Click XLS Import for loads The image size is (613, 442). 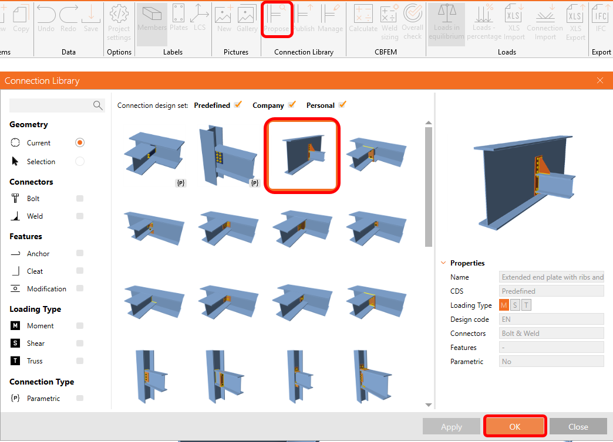(x=514, y=23)
